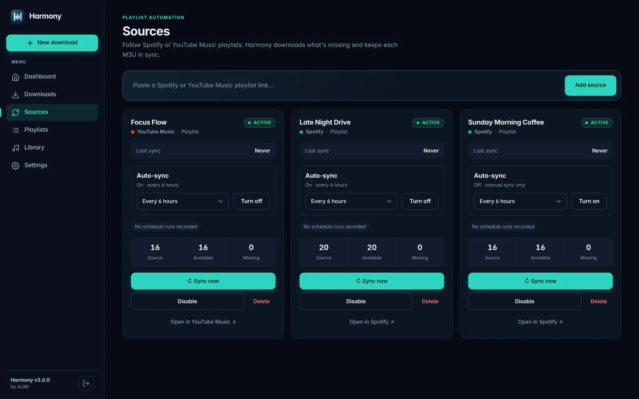
Task: Click the ACTIVE badge on Focus Flow
Action: (260, 122)
